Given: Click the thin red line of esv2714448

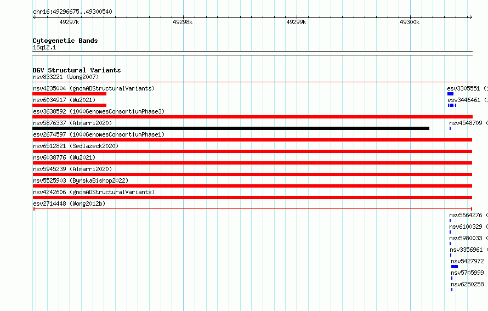Looking at the screenshot, I should pos(253,209).
